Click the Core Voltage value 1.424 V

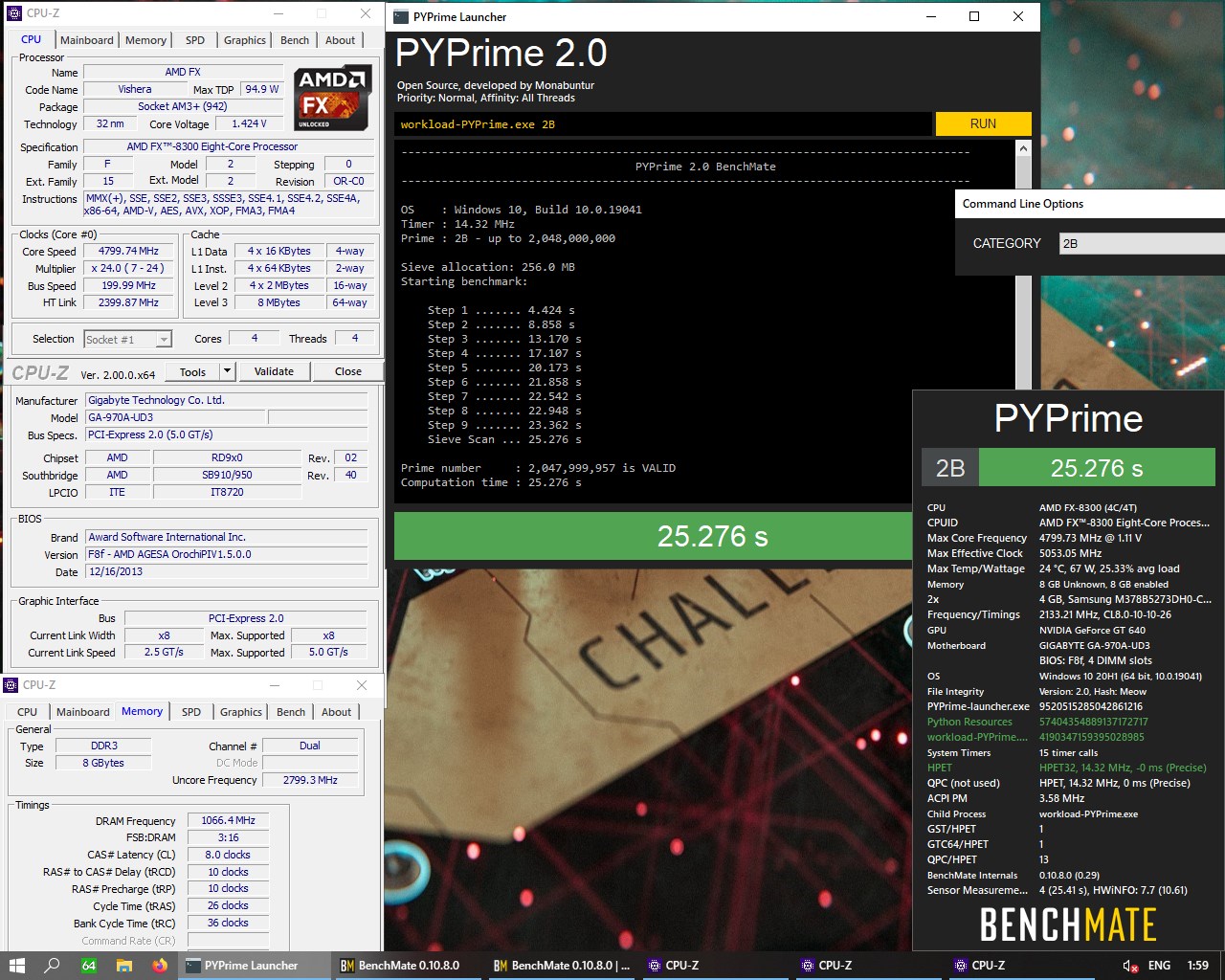tap(249, 123)
